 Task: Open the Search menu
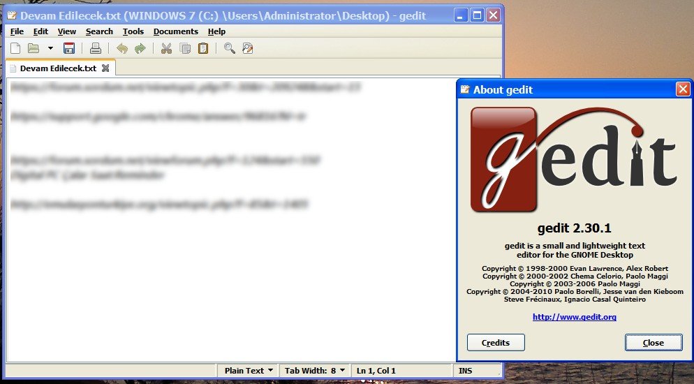[99, 31]
